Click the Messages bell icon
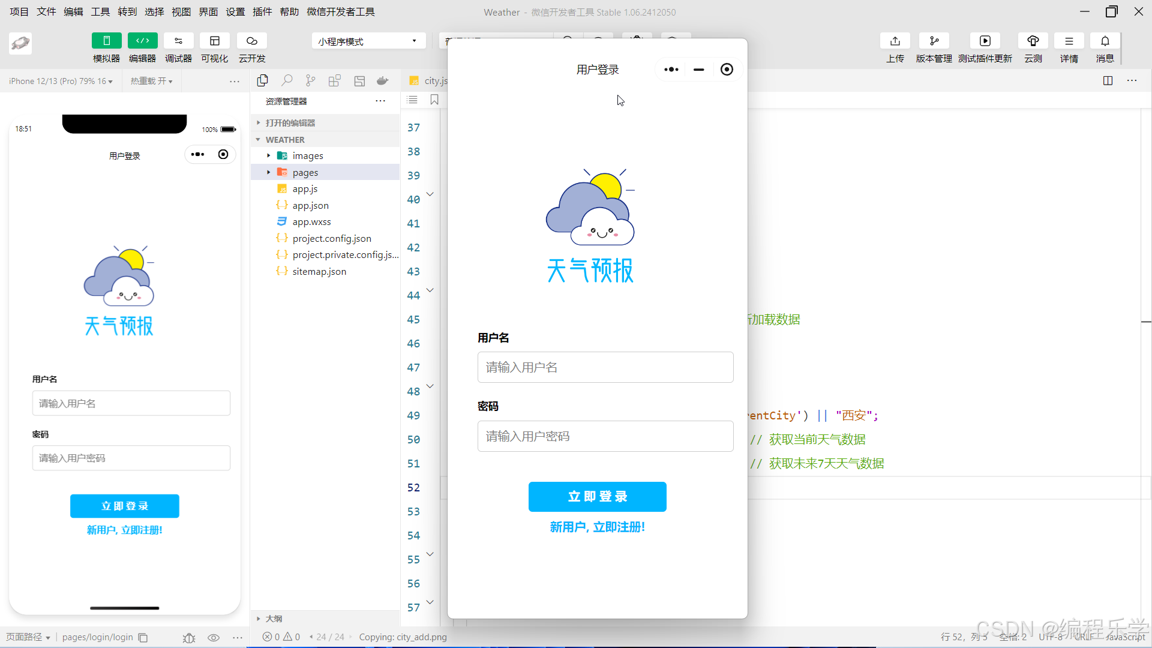The height and width of the screenshot is (648, 1152). (1105, 41)
